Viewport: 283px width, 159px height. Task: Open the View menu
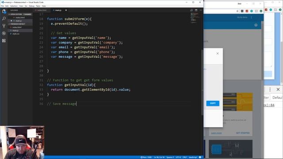(21, 6)
